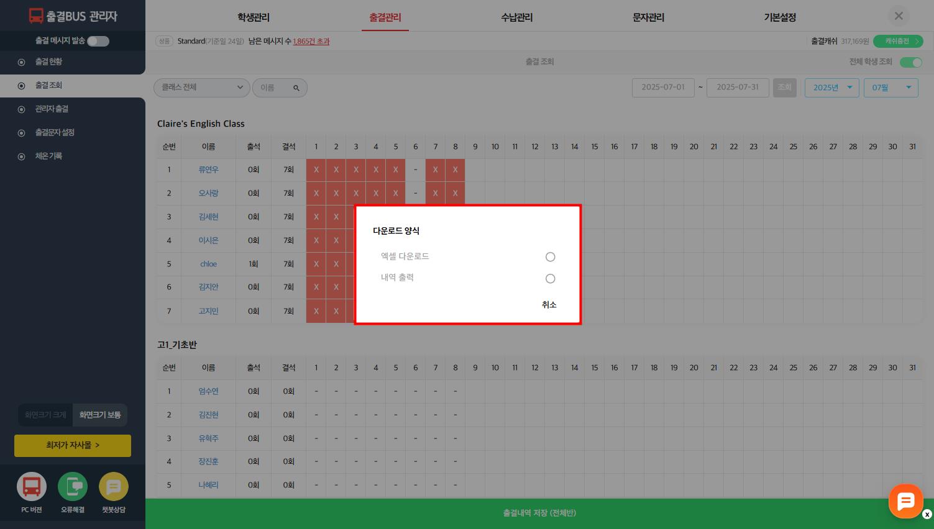Expand the 클래스 전체 dropdown
The width and height of the screenshot is (934, 529).
201,88
